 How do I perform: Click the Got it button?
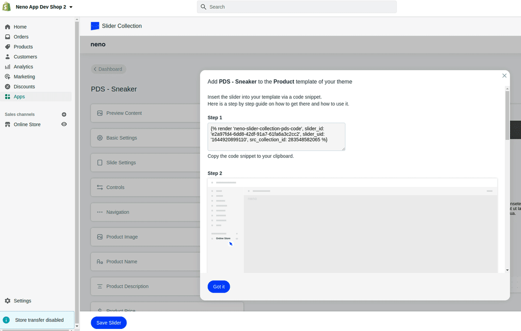pos(219,287)
